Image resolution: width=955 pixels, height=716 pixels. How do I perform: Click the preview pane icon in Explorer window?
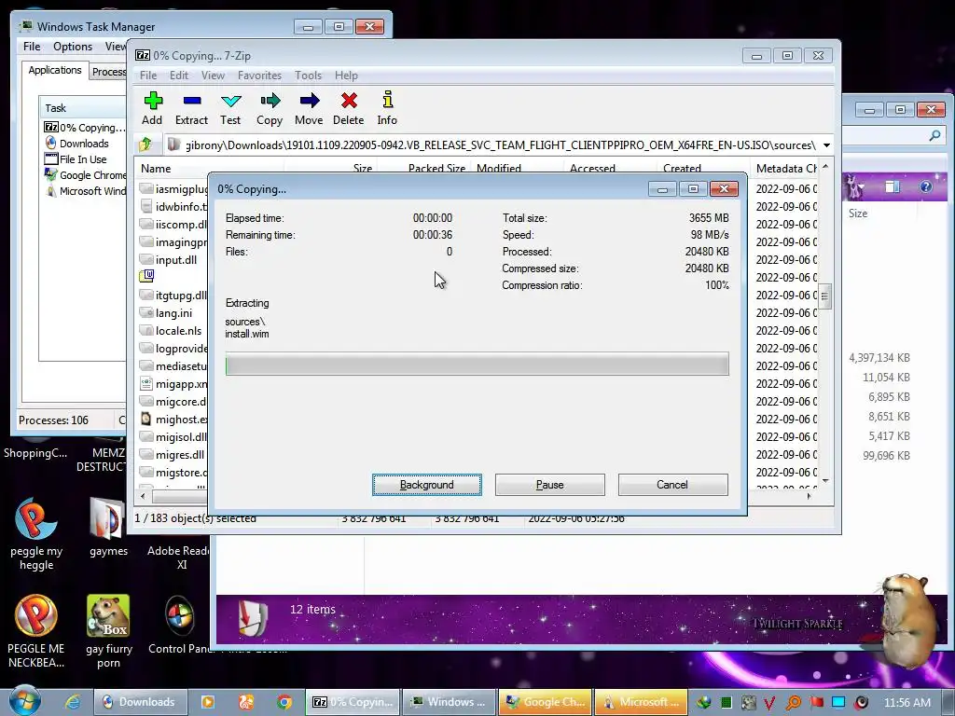[893, 186]
